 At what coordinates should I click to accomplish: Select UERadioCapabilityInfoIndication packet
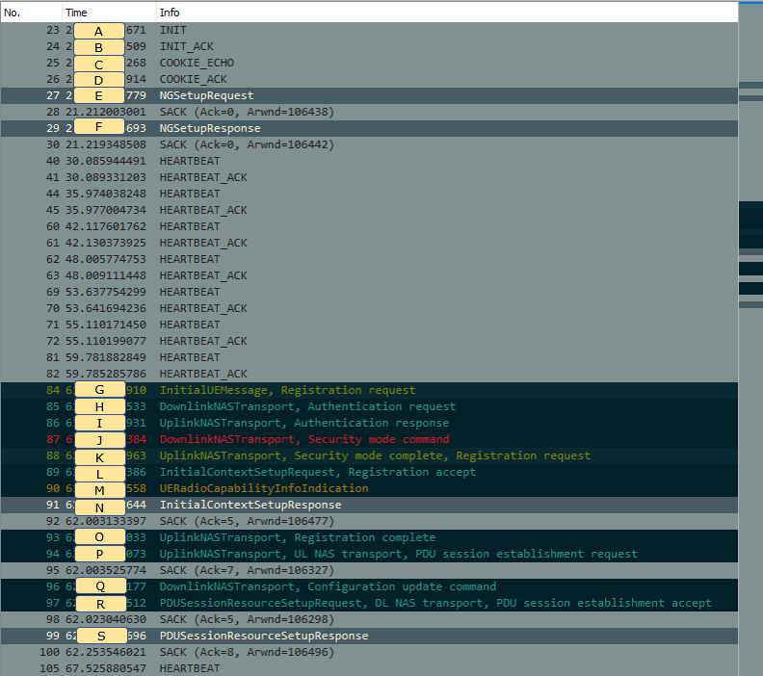click(369, 489)
